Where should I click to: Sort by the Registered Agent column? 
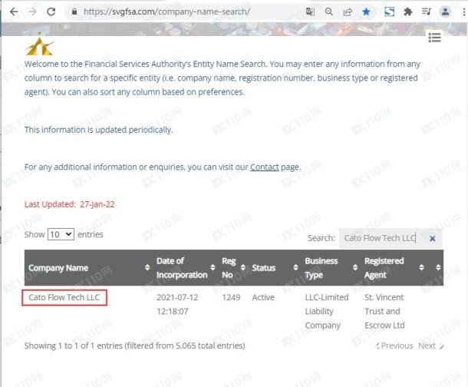click(394, 267)
